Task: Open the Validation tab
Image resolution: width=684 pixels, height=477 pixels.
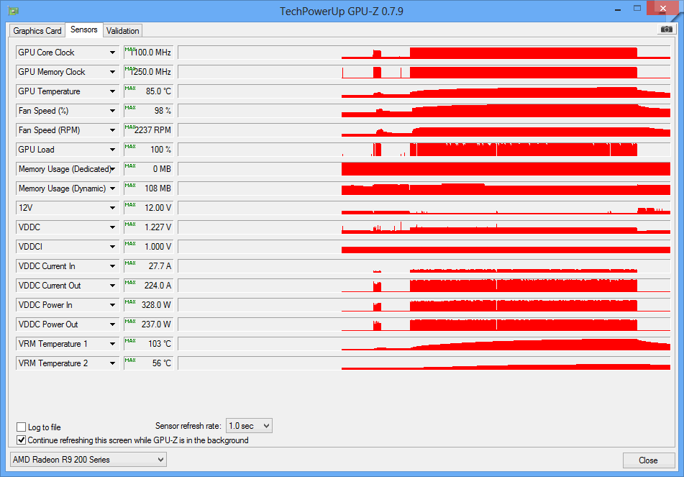Action: pyautogui.click(x=122, y=30)
